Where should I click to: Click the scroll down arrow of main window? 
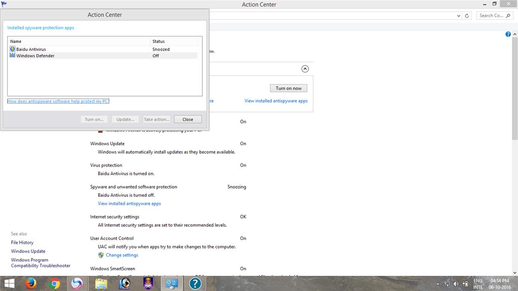click(514, 273)
